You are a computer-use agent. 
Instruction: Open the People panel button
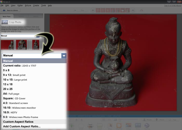pos(147,120)
